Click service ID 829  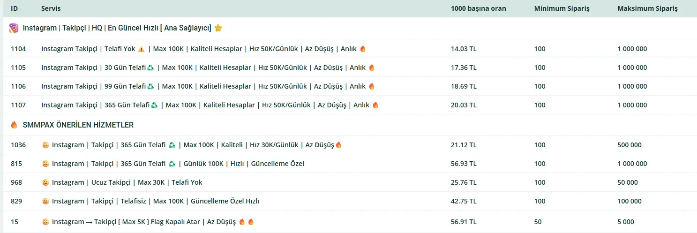pyautogui.click(x=16, y=201)
